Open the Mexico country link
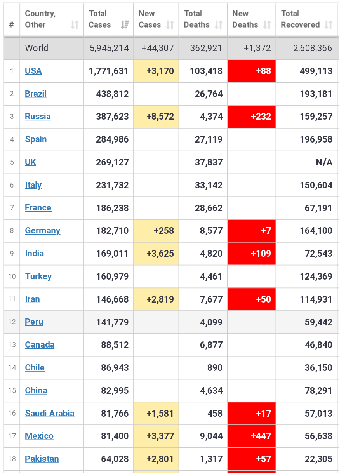 [x=39, y=436]
